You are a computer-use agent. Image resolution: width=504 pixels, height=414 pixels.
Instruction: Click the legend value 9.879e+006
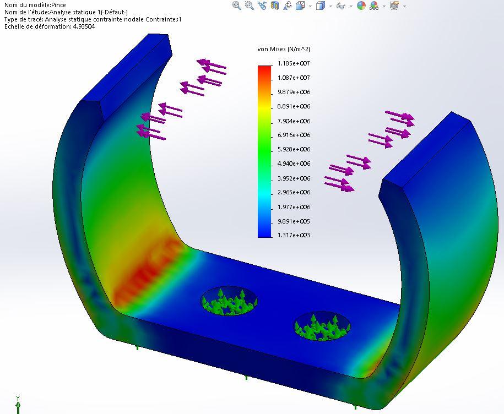click(x=294, y=92)
